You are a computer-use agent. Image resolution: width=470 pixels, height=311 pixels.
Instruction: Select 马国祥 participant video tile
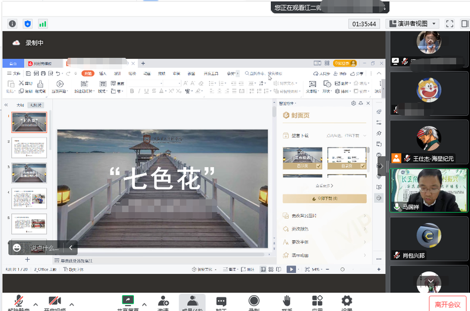tap(429, 190)
